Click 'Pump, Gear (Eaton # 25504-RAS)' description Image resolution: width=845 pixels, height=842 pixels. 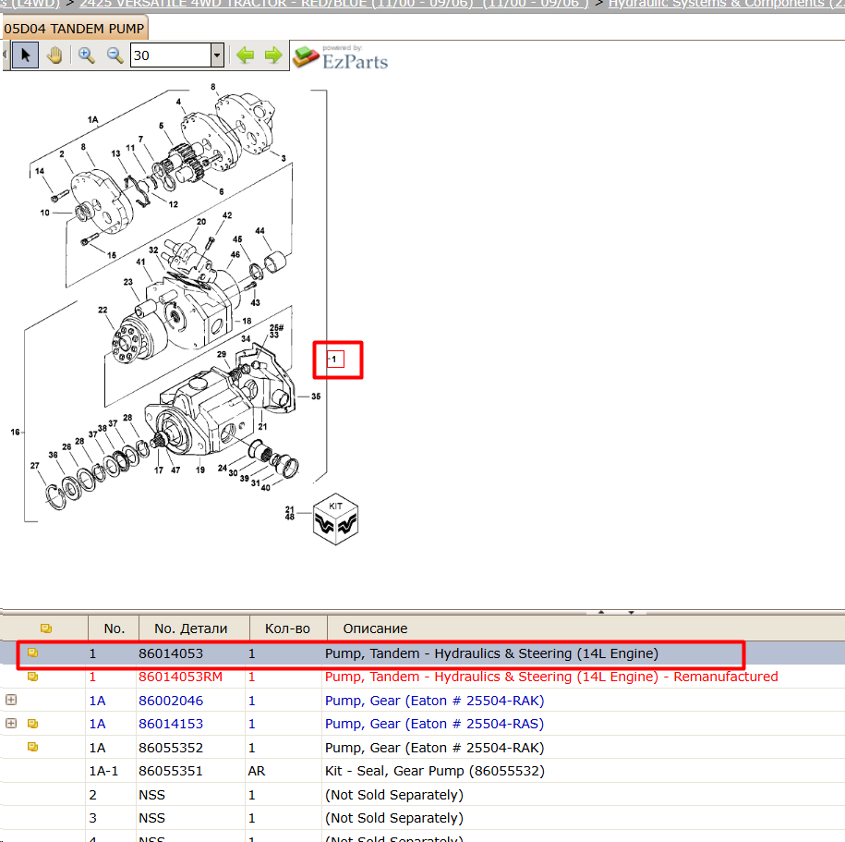434,724
